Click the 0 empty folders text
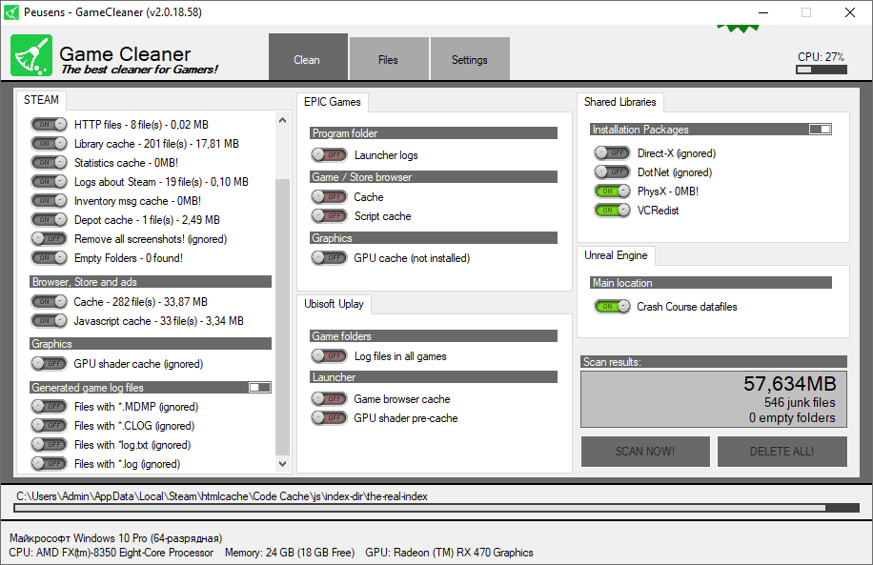Image resolution: width=873 pixels, height=565 pixels. (792, 418)
